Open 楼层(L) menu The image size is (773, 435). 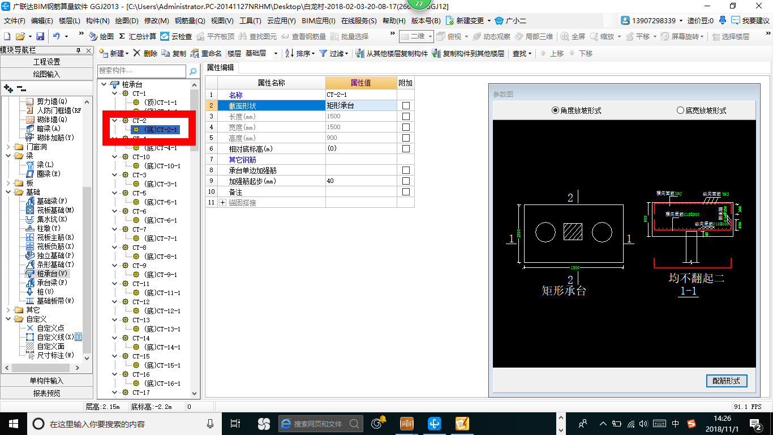70,20
